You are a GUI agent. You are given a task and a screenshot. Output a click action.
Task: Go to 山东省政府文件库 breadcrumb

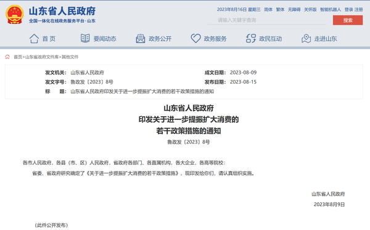tap(42, 57)
